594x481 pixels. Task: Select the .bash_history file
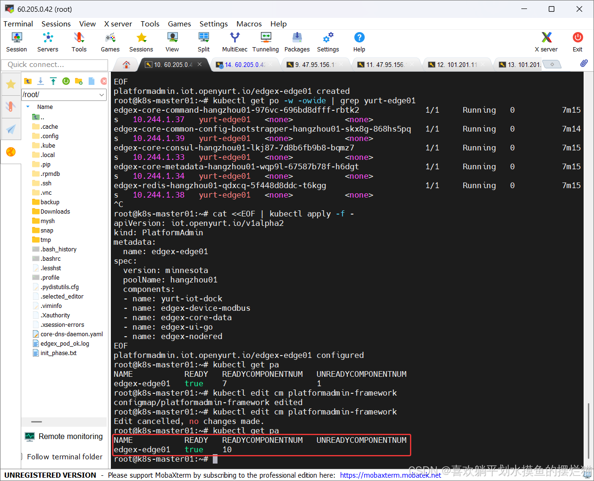coord(58,249)
